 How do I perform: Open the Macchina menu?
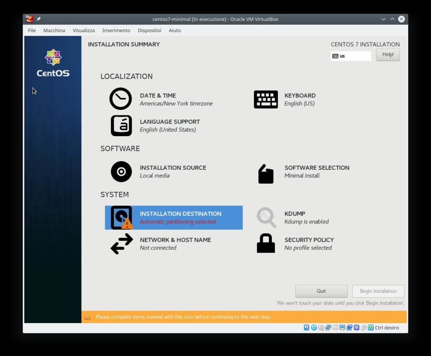pos(54,30)
